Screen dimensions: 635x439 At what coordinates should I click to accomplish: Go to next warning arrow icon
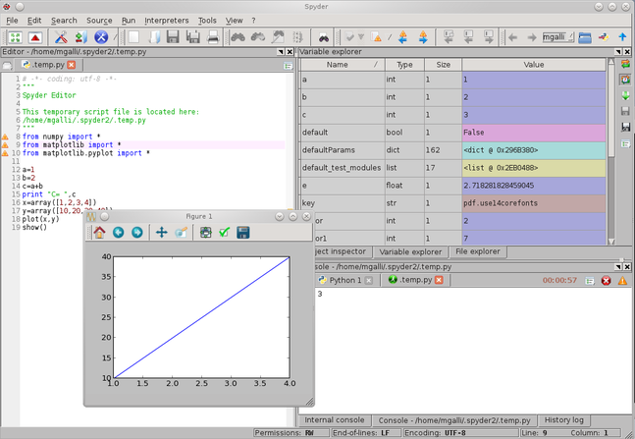(x=423, y=37)
